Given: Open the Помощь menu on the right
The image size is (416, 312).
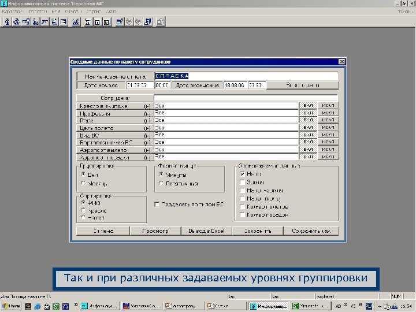Looking at the screenshot, I should pyautogui.click(x=405, y=11).
